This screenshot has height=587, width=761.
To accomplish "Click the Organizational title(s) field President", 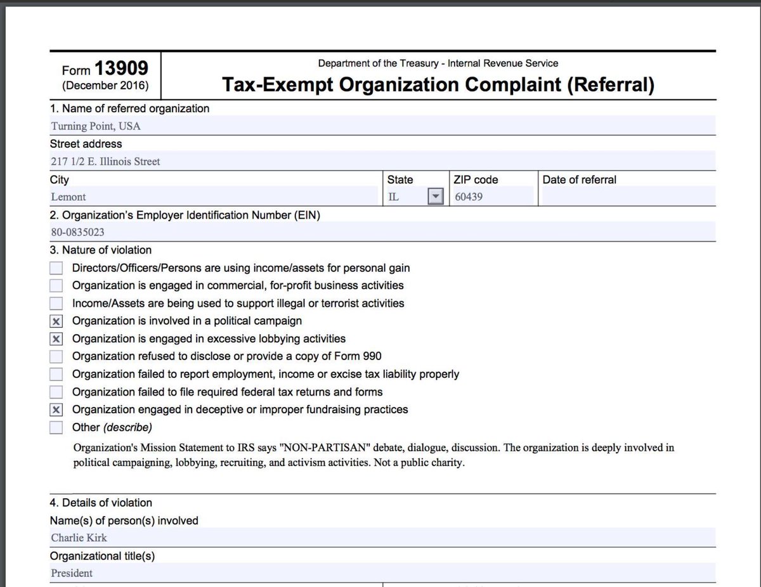I will (382, 573).
